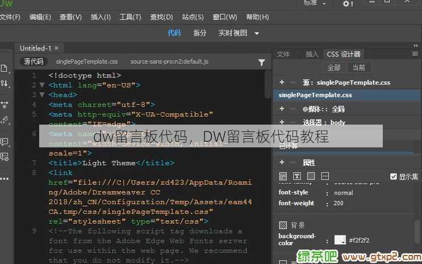Click the filter related files funnel icon

pyautogui.click(x=261, y=63)
